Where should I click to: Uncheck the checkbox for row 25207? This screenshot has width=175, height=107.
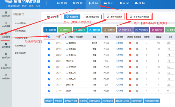[x=49, y=61]
